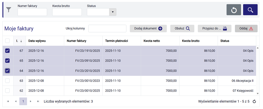
Task: Reset filters with the circular arrow button
Action: pos(234,10)
